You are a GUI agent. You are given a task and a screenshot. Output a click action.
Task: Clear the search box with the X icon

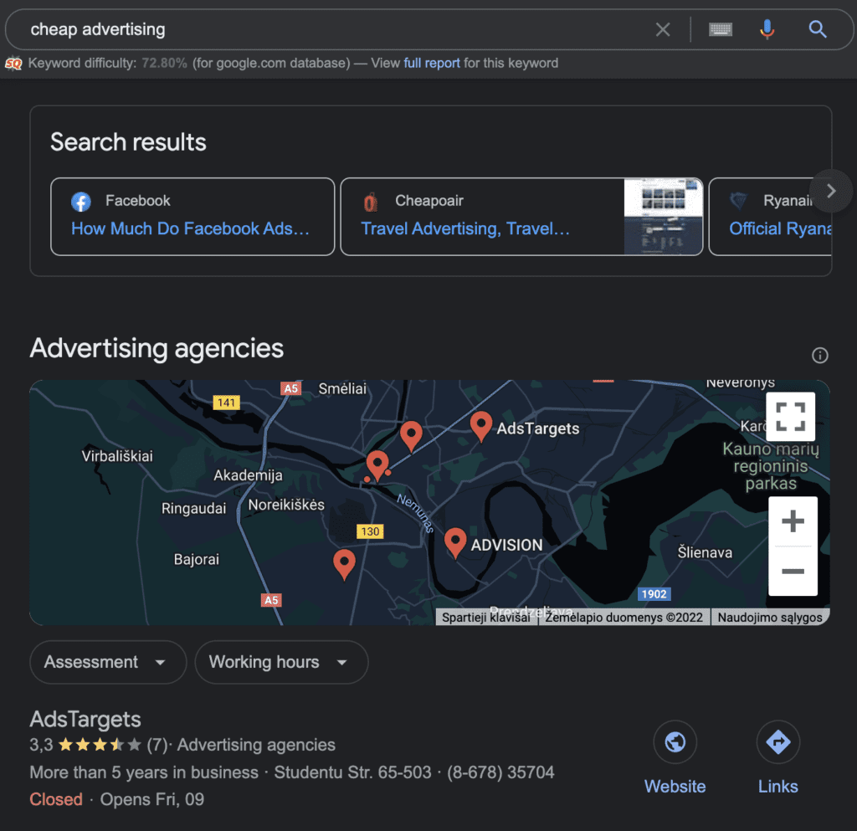[663, 30]
